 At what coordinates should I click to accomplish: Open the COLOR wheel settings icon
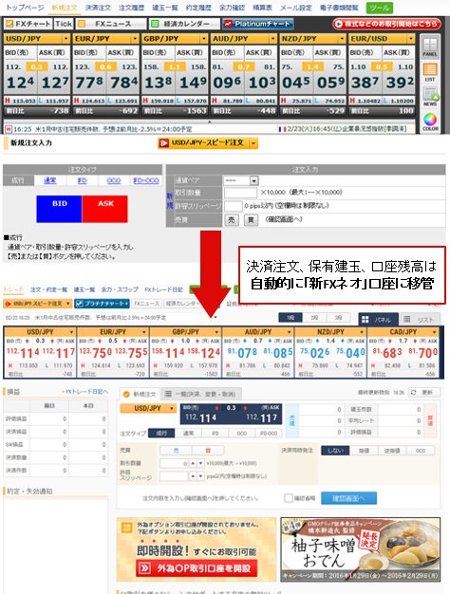click(430, 122)
